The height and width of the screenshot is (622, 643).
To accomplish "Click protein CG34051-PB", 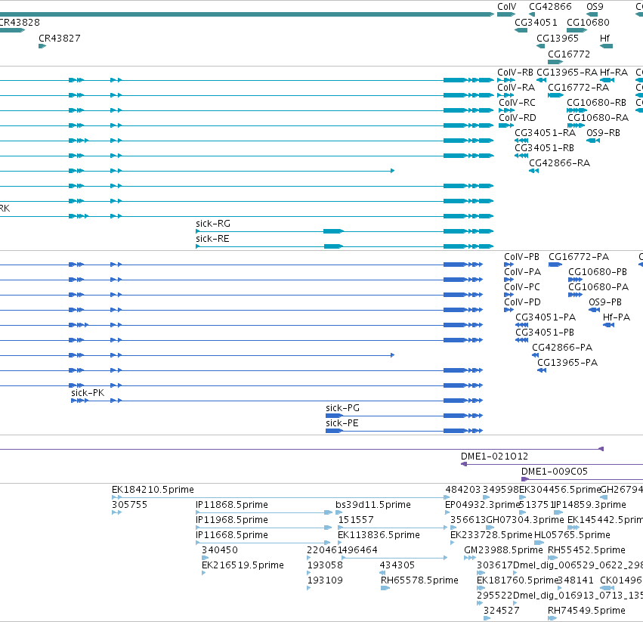I will click(545, 333).
